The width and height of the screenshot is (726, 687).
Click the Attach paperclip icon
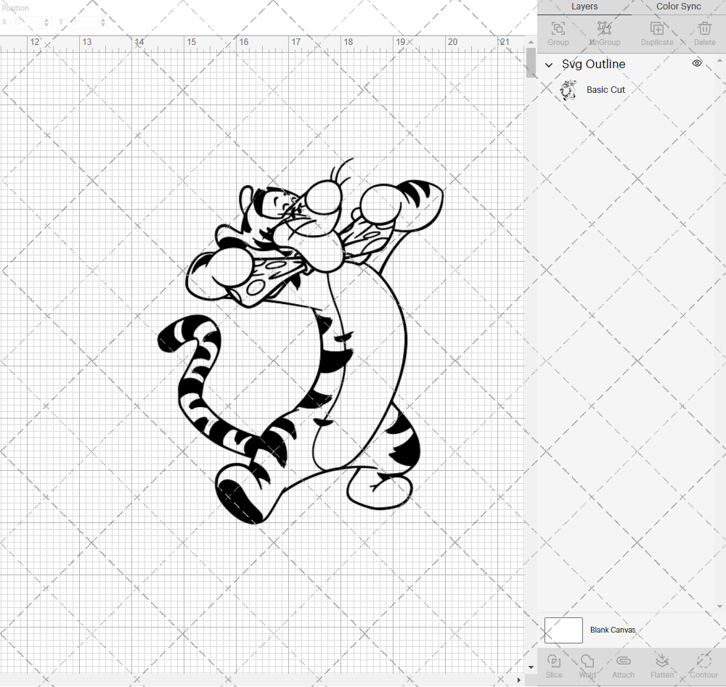click(x=623, y=661)
